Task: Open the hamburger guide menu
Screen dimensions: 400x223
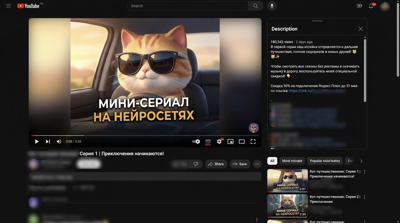Action: (x=8, y=6)
